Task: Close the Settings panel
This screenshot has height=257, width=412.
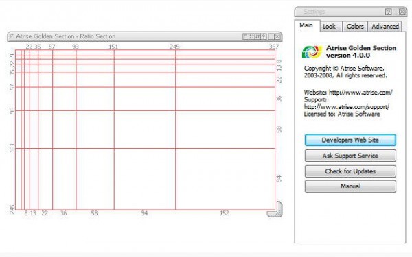Action: click(402, 12)
